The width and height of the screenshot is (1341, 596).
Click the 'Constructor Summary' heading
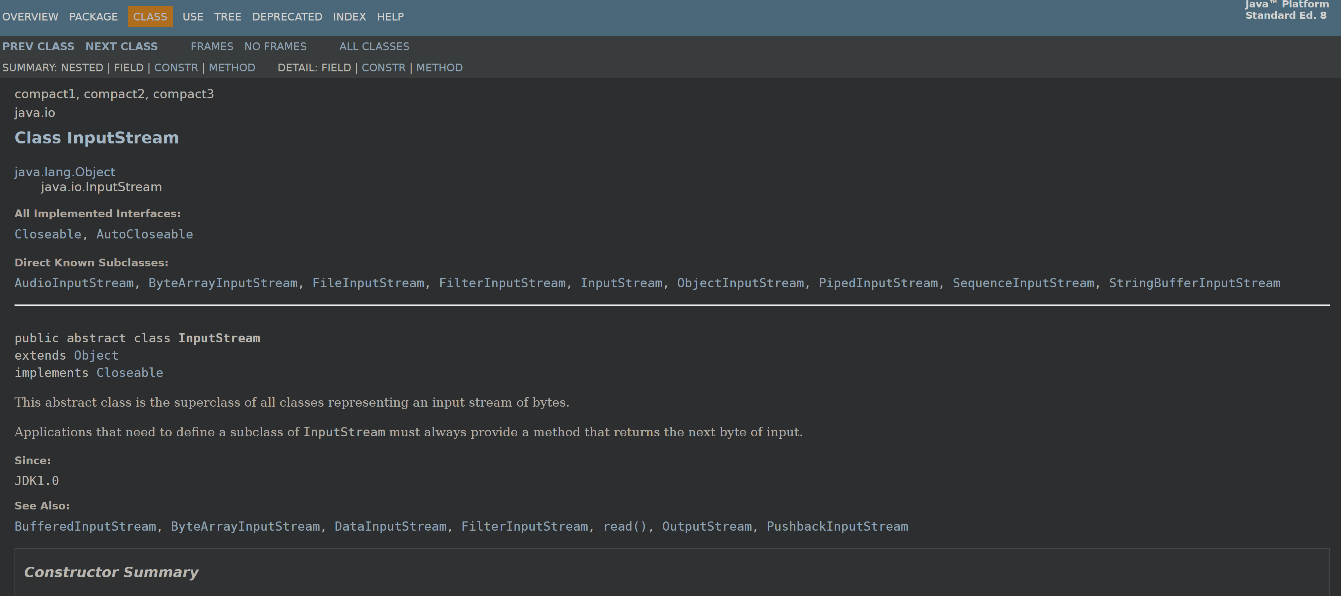point(111,573)
